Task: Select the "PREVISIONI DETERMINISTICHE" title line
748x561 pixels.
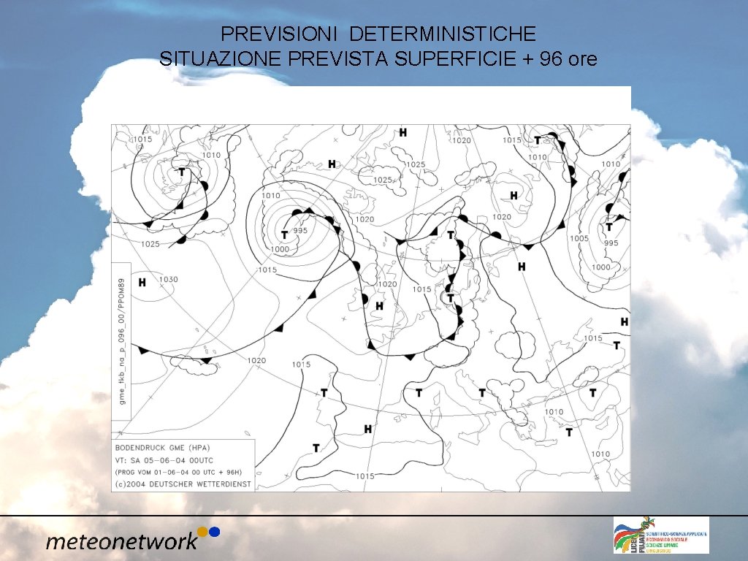Action: (378, 34)
